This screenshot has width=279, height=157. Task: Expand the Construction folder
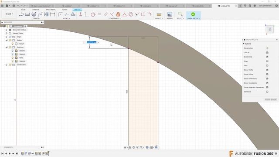coord(7,65)
